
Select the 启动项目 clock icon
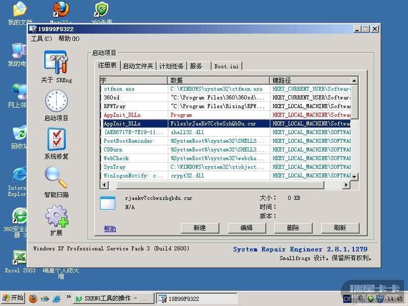coord(57,101)
